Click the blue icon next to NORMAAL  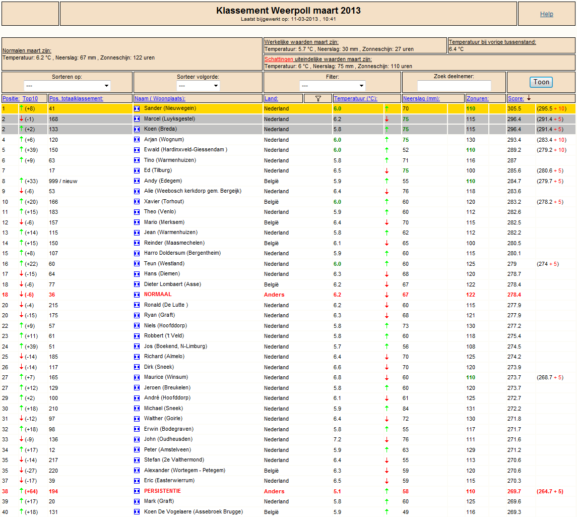pos(137,295)
